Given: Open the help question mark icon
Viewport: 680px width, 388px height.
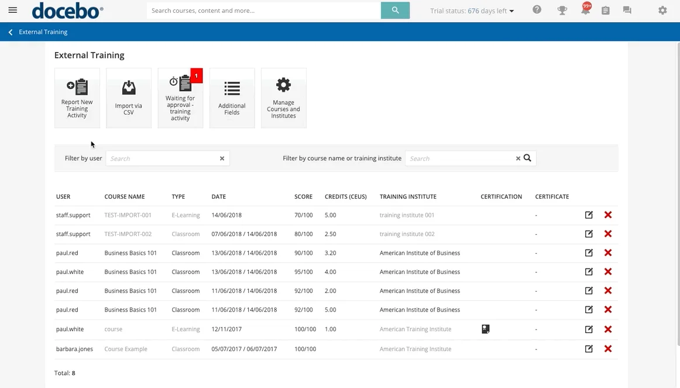Looking at the screenshot, I should tap(537, 10).
